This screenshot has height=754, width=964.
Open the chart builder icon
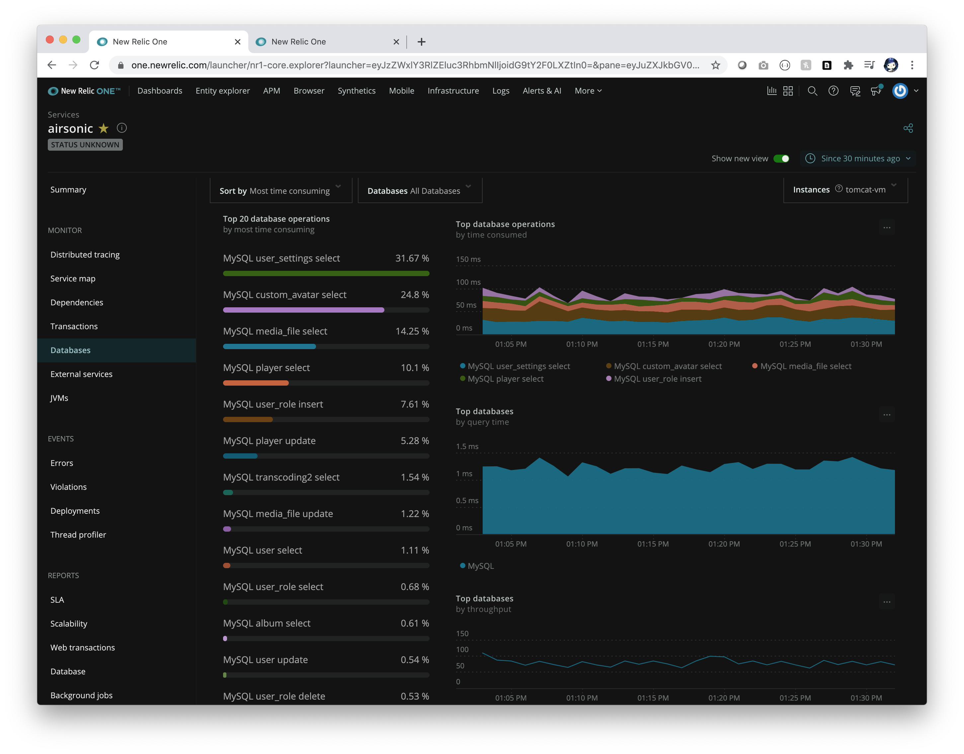(771, 91)
